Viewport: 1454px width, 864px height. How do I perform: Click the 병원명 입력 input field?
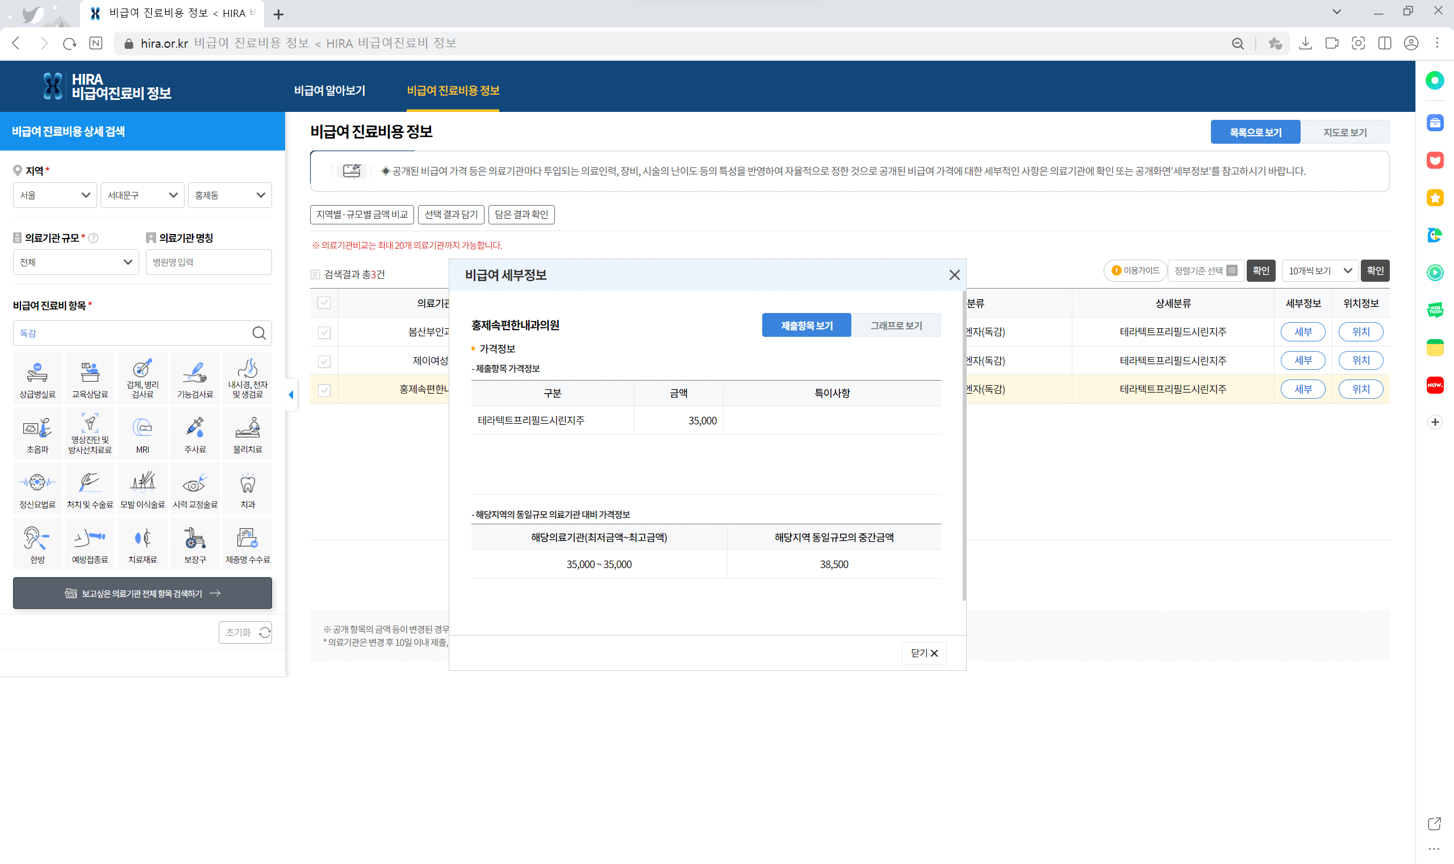[208, 262]
